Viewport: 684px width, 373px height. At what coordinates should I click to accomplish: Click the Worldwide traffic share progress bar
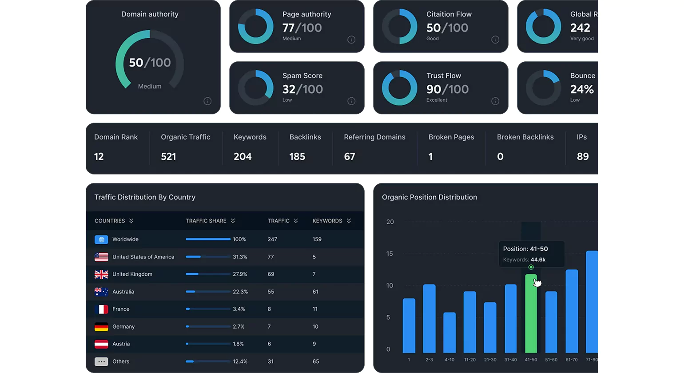point(208,239)
